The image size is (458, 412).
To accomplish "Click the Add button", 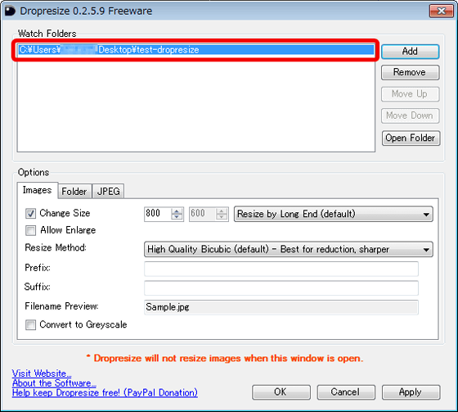I will [x=410, y=52].
